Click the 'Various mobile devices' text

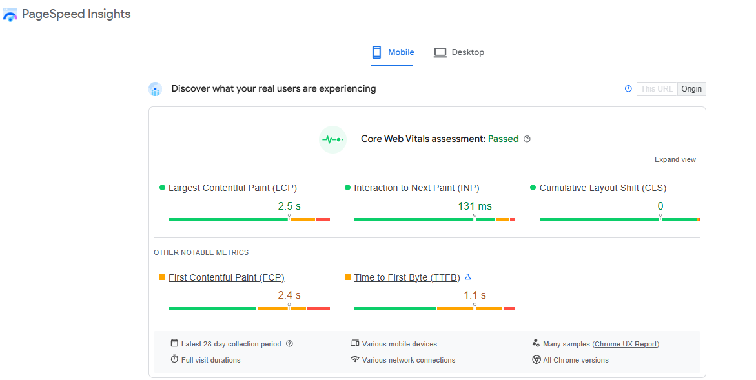(x=399, y=344)
